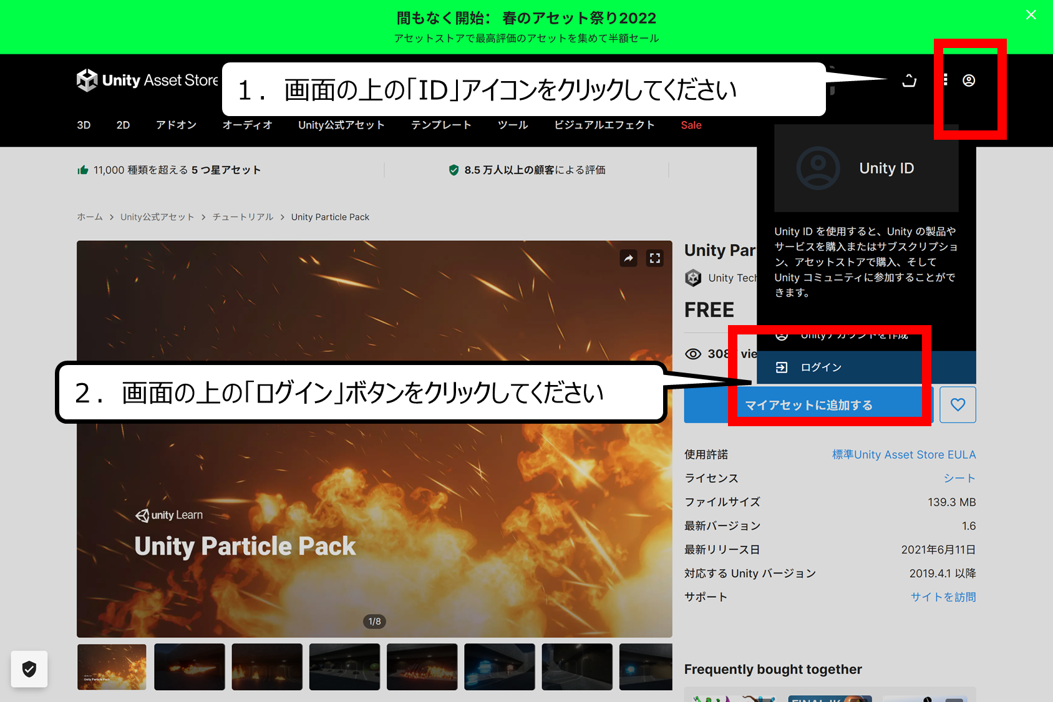The height and width of the screenshot is (702, 1053).
Task: Select the fourth preview thumbnail
Action: tap(344, 667)
